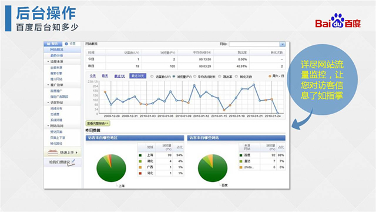Click the blue curved arrow graphic
The height and width of the screenshot is (212, 376).
(303, 120)
